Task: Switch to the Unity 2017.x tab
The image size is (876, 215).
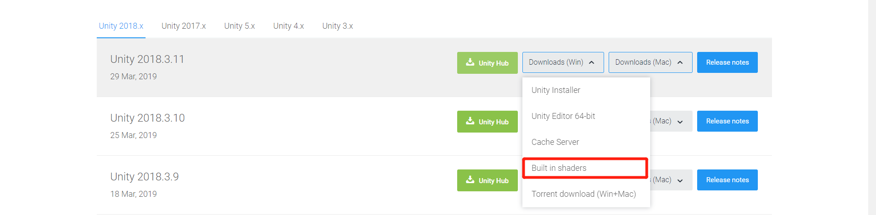Action: click(183, 26)
